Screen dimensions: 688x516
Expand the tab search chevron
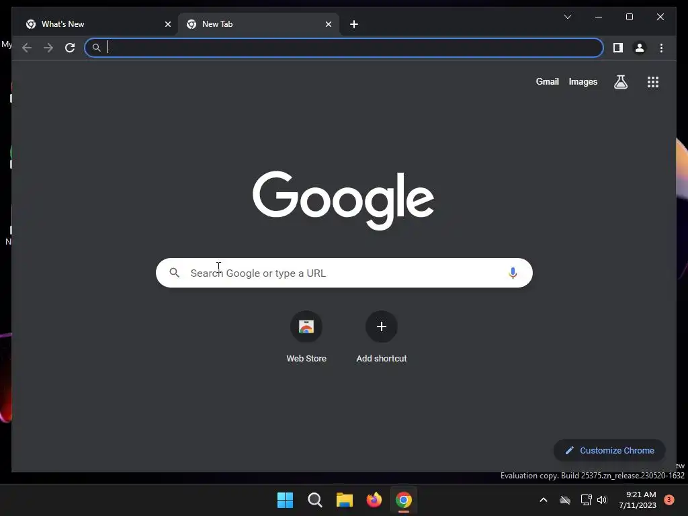(x=567, y=17)
